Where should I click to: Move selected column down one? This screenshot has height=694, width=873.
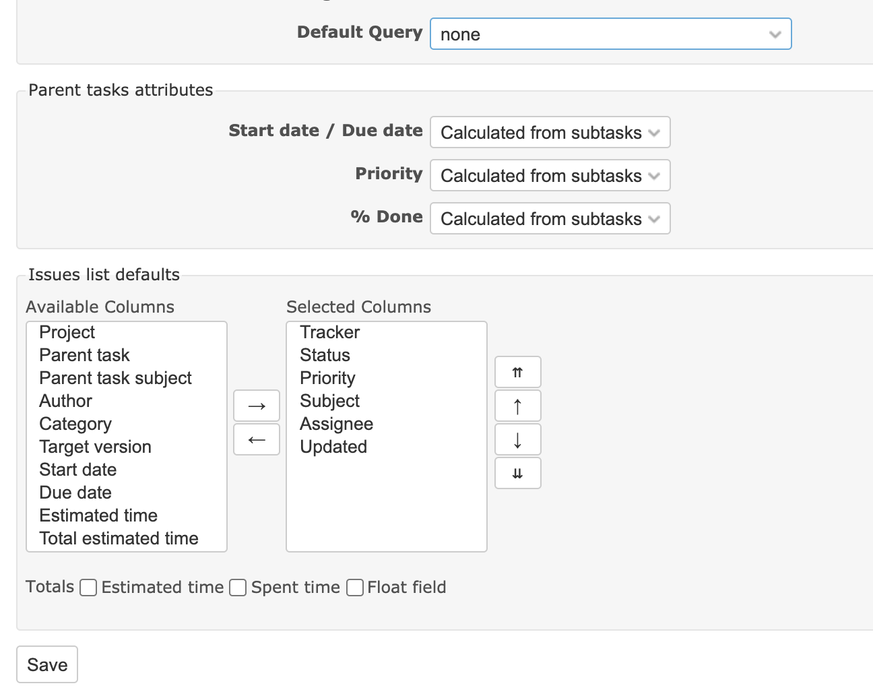[x=517, y=439]
